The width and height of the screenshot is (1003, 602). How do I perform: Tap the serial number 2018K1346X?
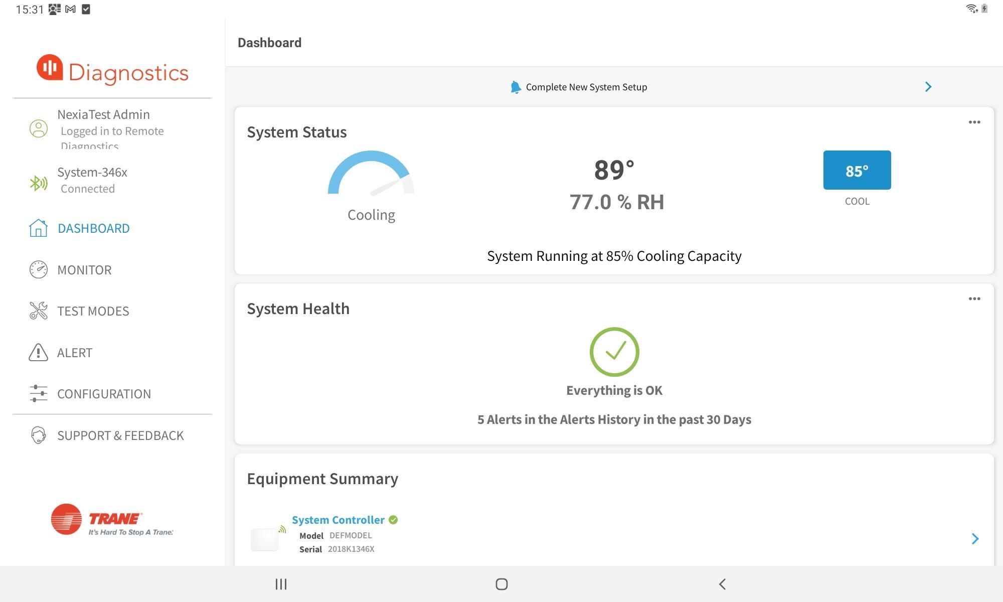click(x=351, y=549)
